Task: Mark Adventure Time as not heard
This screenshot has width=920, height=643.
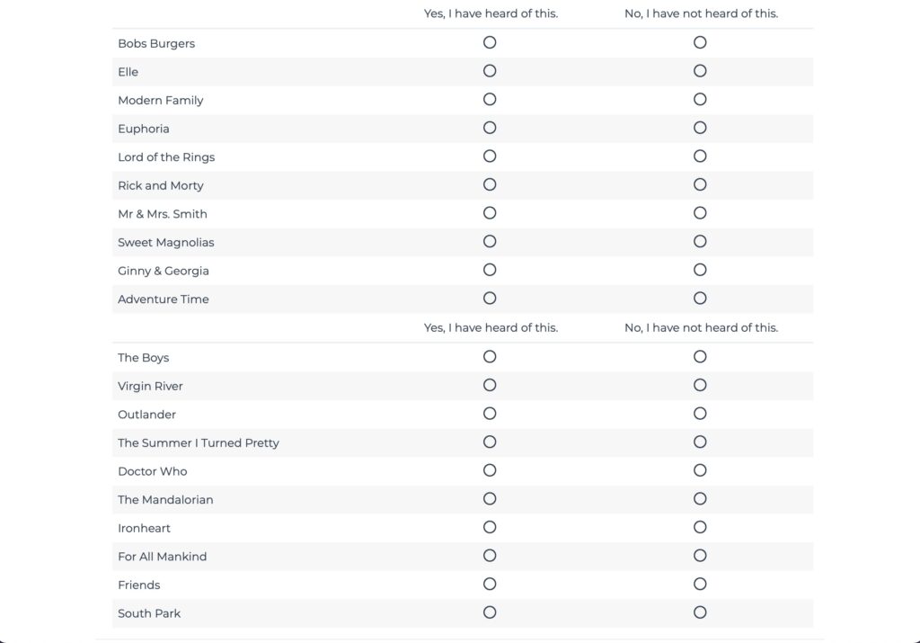Action: (700, 299)
